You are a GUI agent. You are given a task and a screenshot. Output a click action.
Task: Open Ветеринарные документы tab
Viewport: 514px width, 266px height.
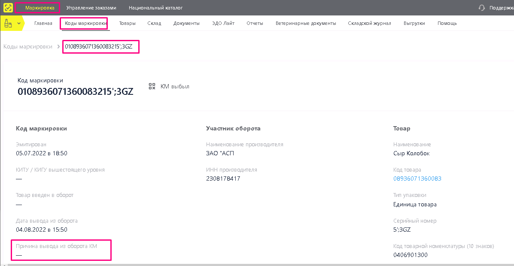pyautogui.click(x=306, y=23)
